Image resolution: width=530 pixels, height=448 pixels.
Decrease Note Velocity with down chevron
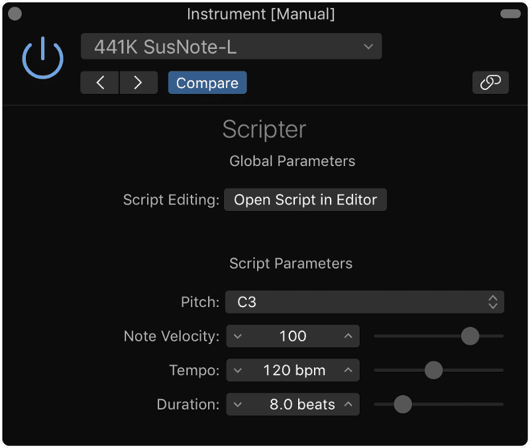point(238,336)
